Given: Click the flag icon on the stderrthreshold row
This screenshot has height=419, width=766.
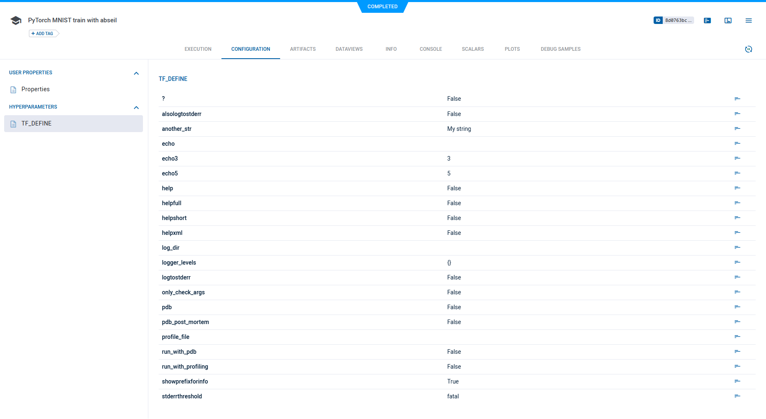Looking at the screenshot, I should click(x=737, y=396).
